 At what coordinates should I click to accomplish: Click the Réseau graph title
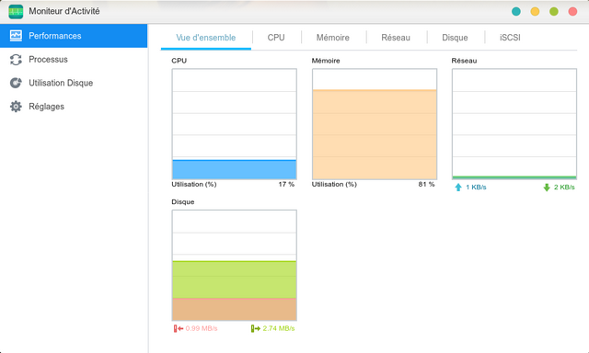click(x=464, y=61)
